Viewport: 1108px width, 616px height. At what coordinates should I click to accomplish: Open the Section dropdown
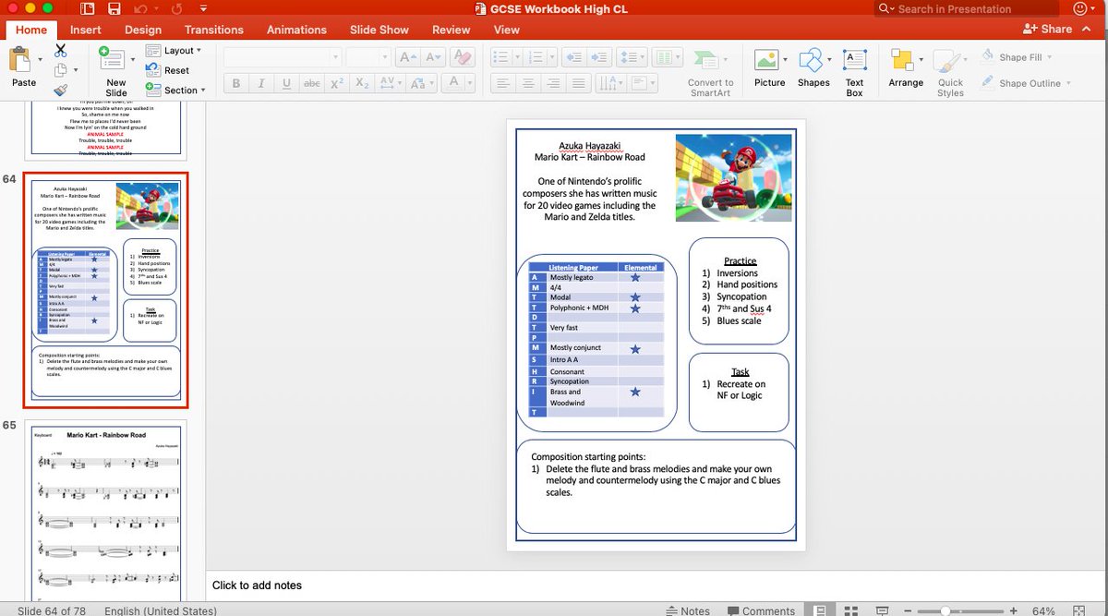(176, 91)
